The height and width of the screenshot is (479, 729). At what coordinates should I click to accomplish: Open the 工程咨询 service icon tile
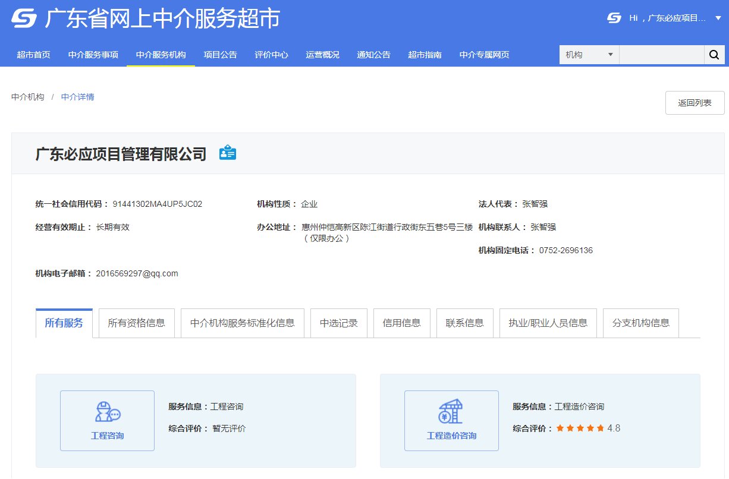(107, 420)
